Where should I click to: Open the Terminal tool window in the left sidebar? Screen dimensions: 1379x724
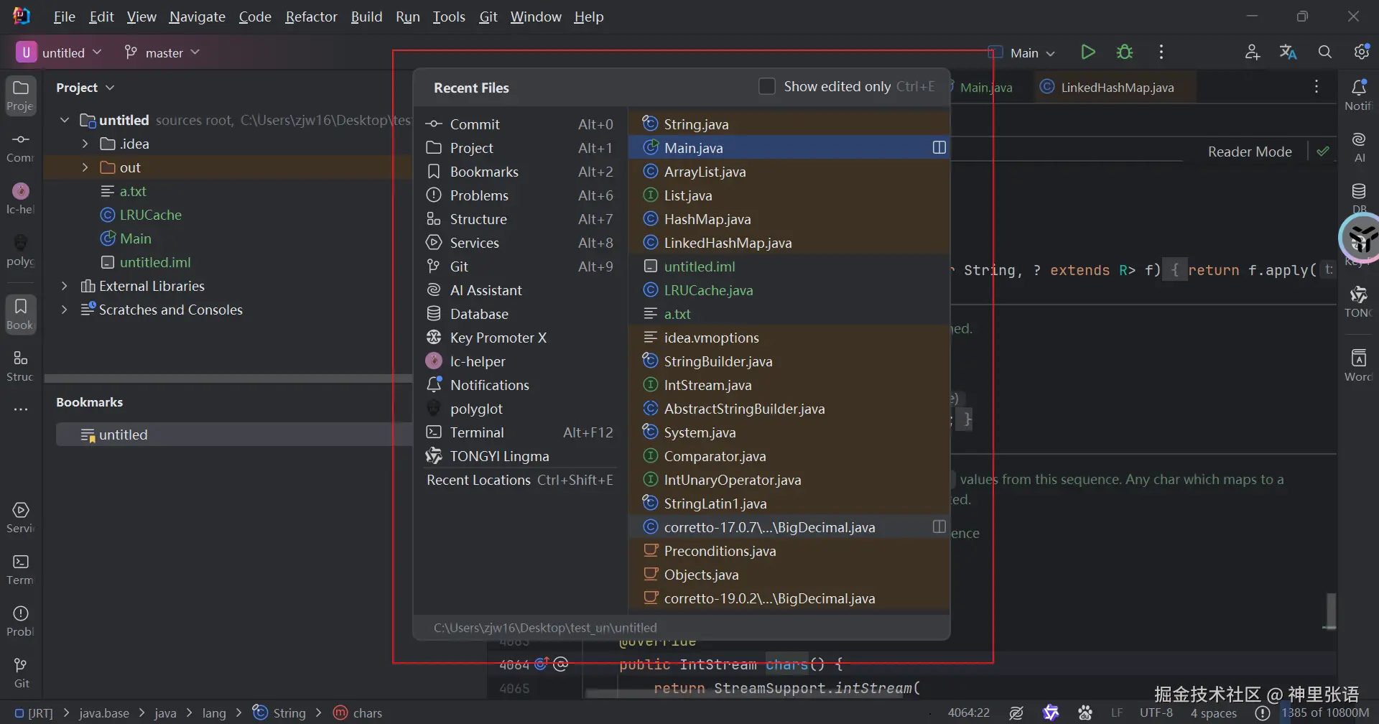coord(21,570)
